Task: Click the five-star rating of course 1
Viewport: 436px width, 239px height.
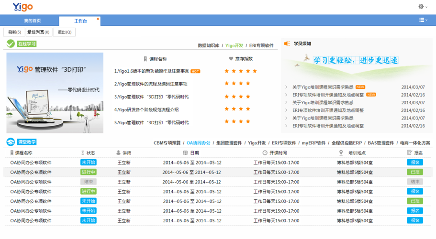Action: pyautogui.click(x=241, y=71)
